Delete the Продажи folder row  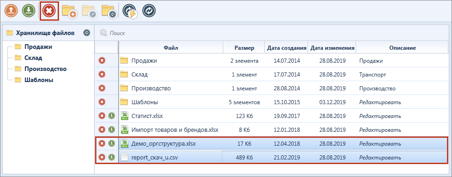[x=102, y=60]
